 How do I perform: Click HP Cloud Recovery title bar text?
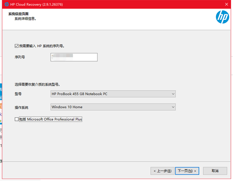pos(37,4)
